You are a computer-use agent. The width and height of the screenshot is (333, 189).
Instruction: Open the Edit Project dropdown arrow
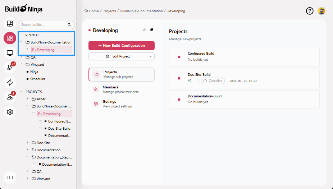pyautogui.click(x=151, y=56)
